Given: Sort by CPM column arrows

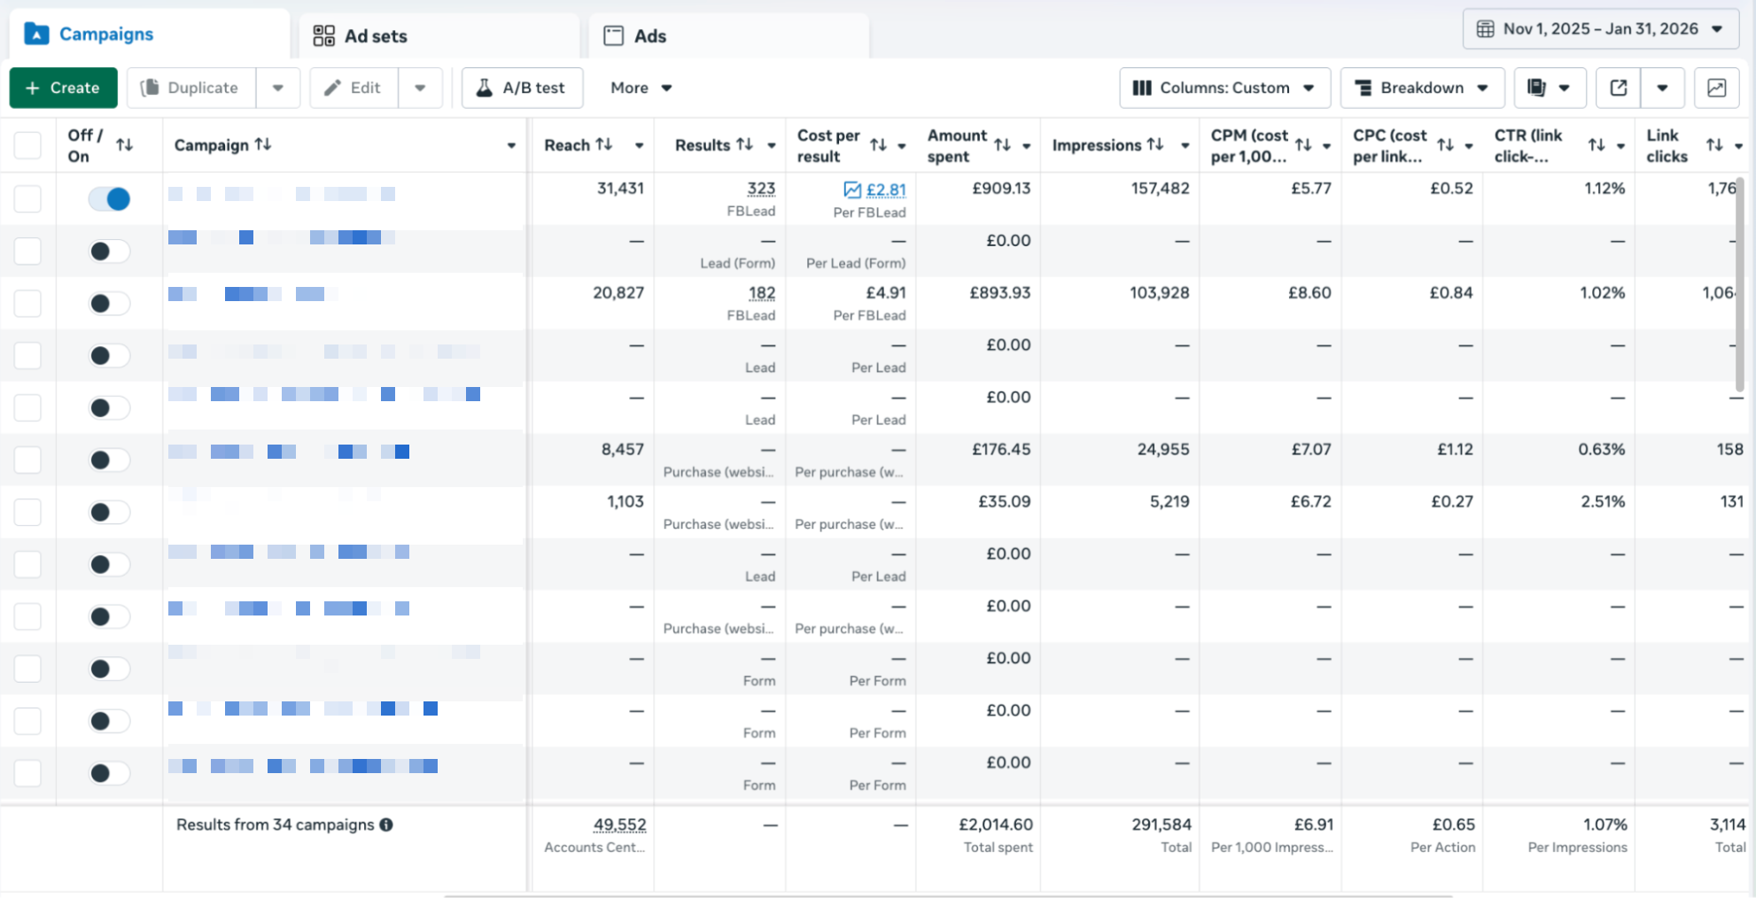Looking at the screenshot, I should (1303, 145).
